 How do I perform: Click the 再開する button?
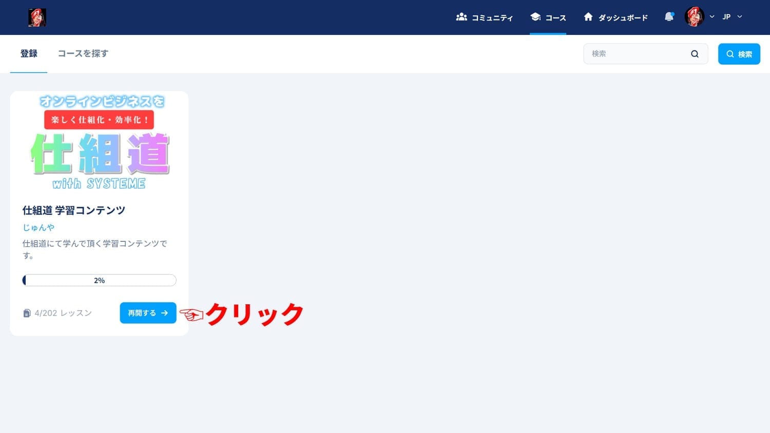tap(148, 313)
